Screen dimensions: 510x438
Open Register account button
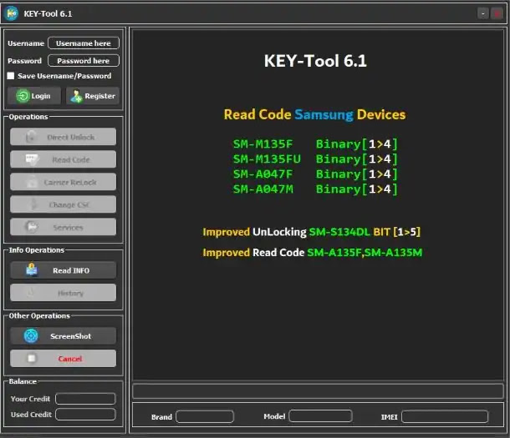pos(93,96)
